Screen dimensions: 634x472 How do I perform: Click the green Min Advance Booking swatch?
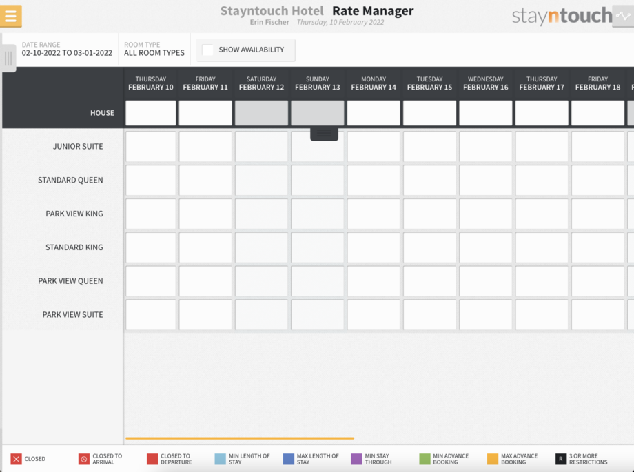coord(425,459)
